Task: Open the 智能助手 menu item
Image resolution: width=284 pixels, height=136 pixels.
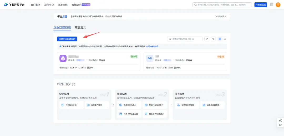Action: click(76, 5)
